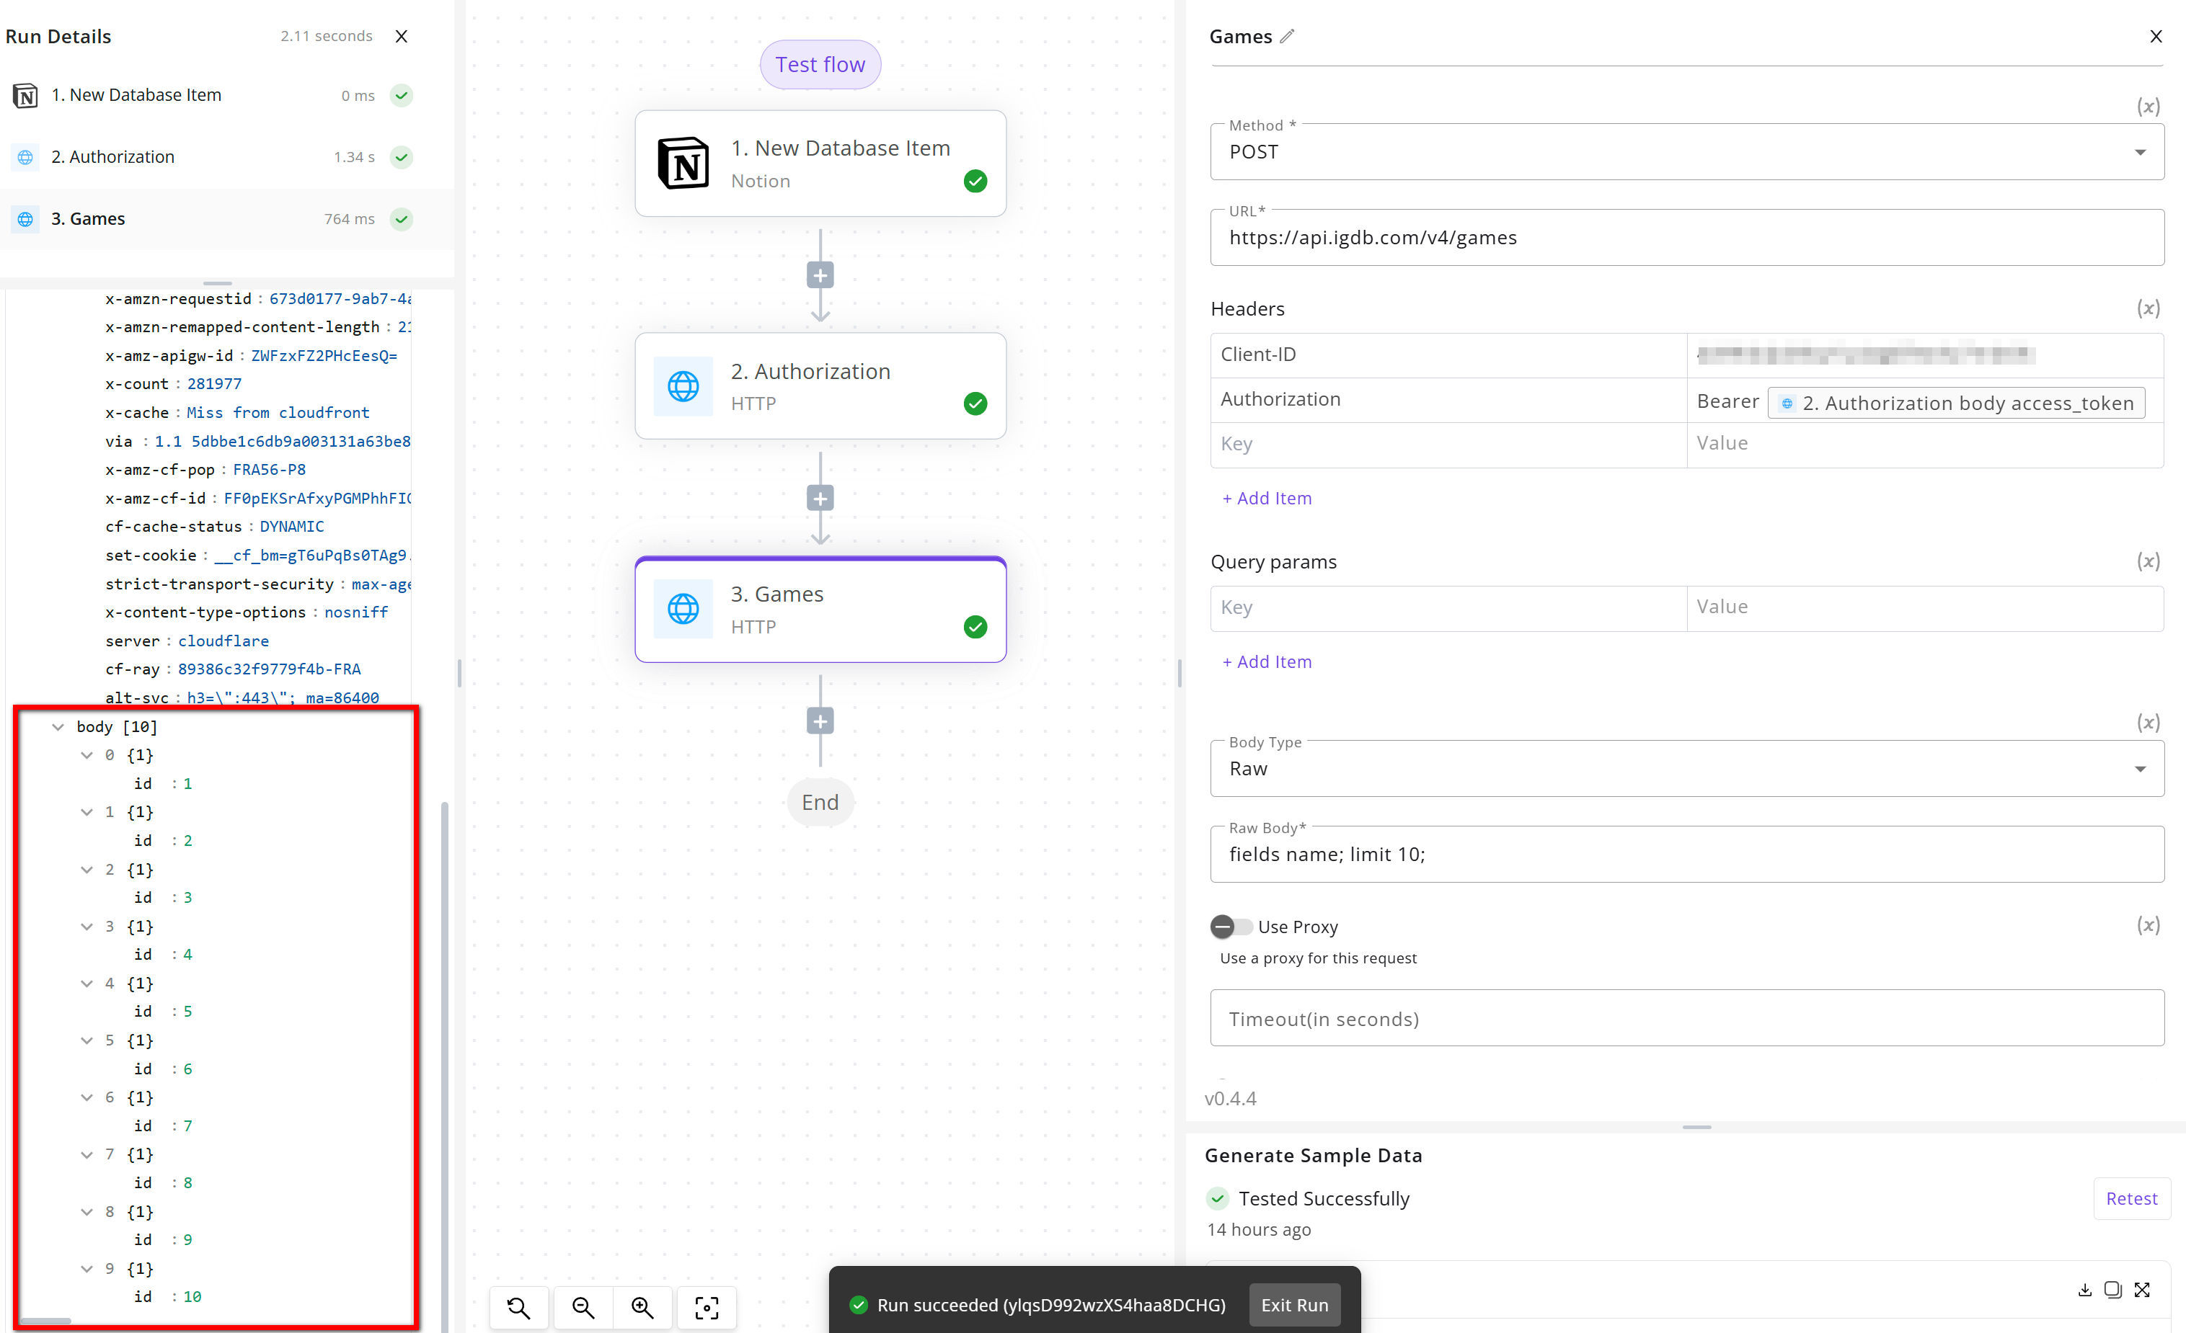Toggle dynamic value (x) for Headers
This screenshot has height=1333, width=2186.
pos(2148,308)
